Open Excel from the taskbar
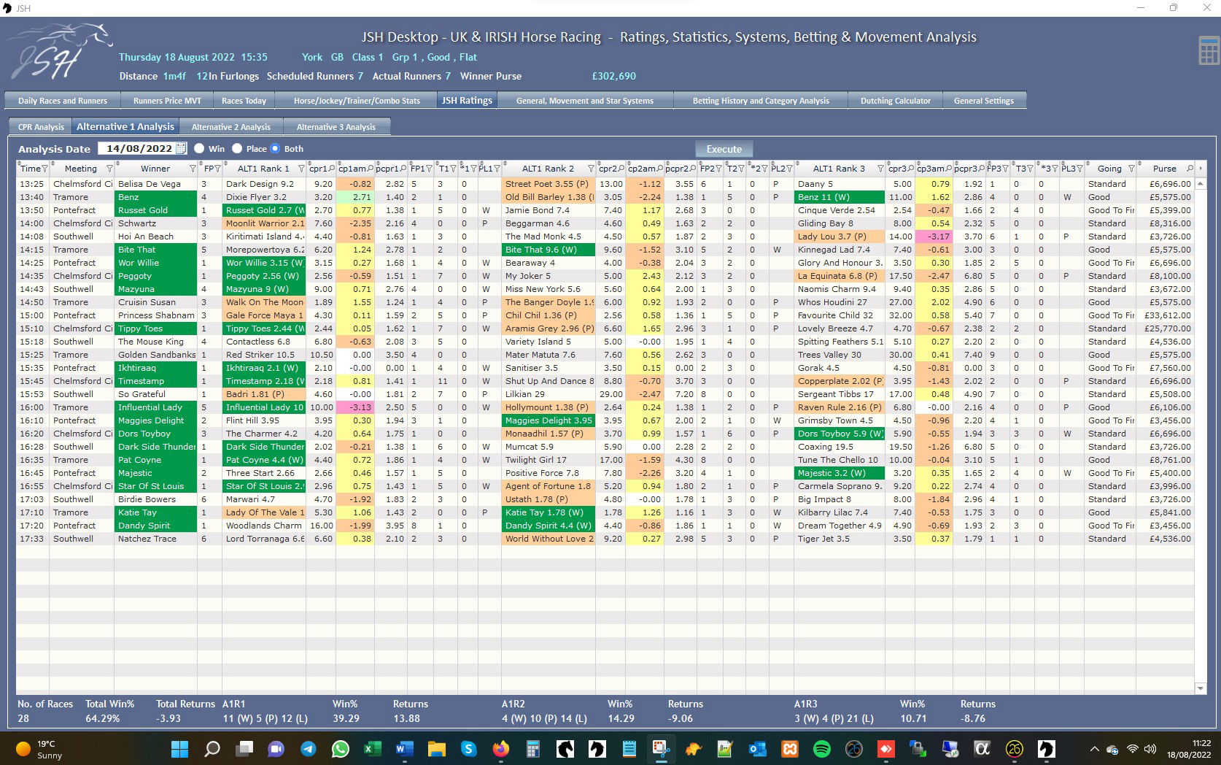 373,749
